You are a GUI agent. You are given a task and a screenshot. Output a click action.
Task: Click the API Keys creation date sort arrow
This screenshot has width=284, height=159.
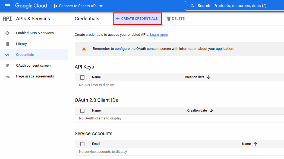[x=209, y=77]
